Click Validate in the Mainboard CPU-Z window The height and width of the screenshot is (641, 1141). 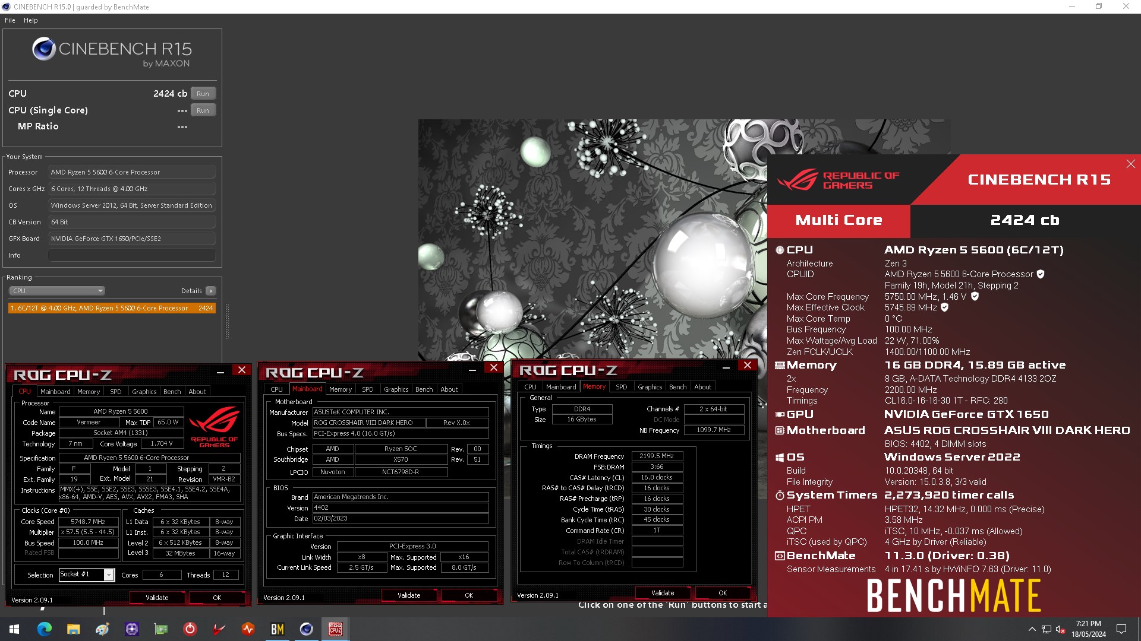click(409, 595)
